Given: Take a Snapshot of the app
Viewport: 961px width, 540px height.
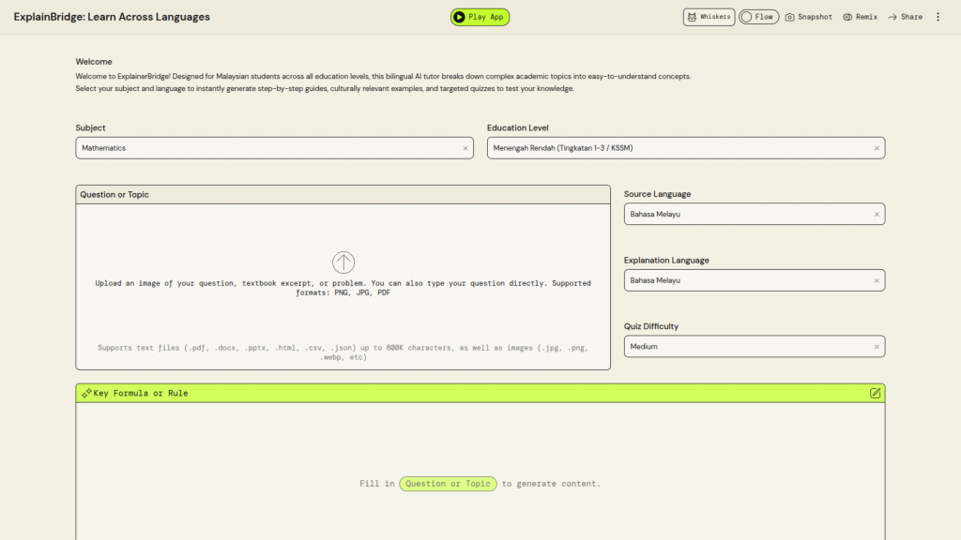Looking at the screenshot, I should pyautogui.click(x=808, y=17).
